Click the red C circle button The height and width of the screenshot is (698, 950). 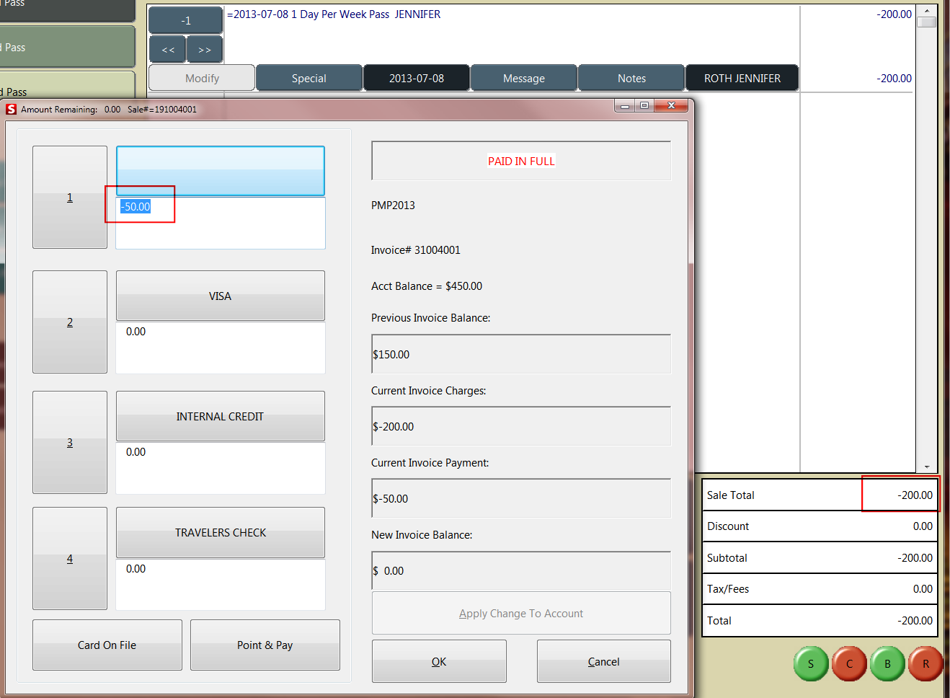pos(848,663)
